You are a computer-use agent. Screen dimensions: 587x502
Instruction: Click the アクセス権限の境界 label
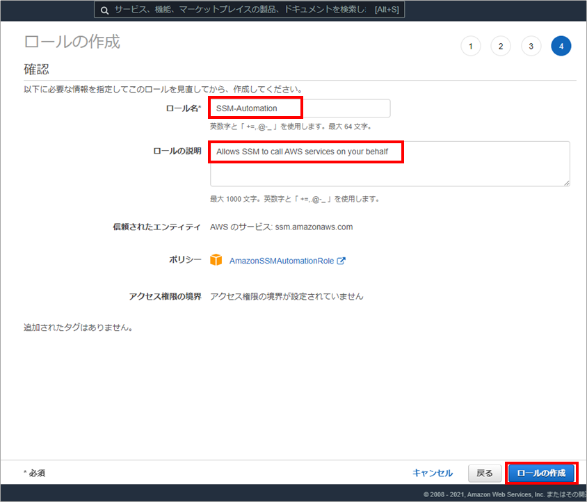tap(165, 296)
